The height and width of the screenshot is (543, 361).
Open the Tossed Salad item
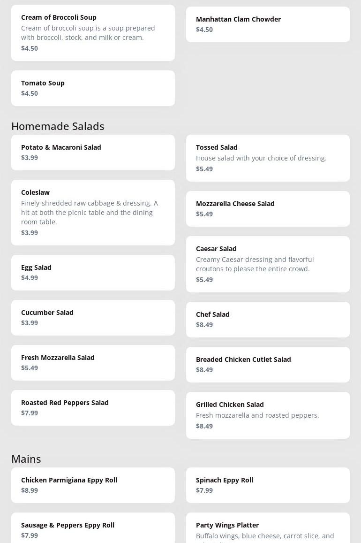(268, 158)
